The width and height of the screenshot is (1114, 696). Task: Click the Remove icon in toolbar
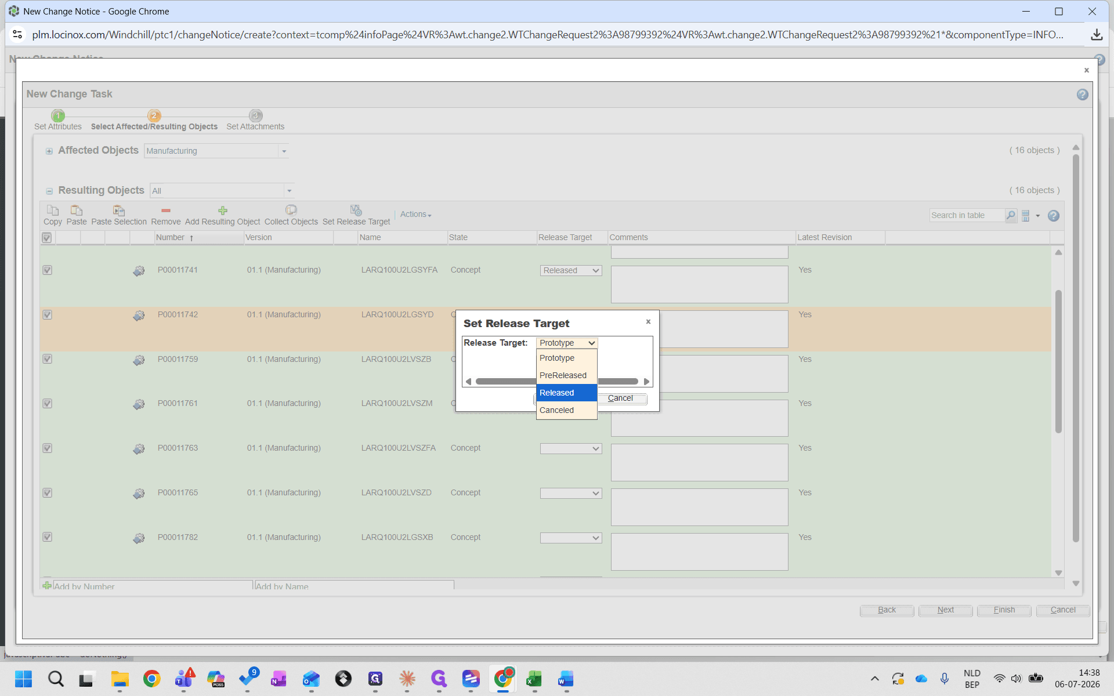coord(166,211)
